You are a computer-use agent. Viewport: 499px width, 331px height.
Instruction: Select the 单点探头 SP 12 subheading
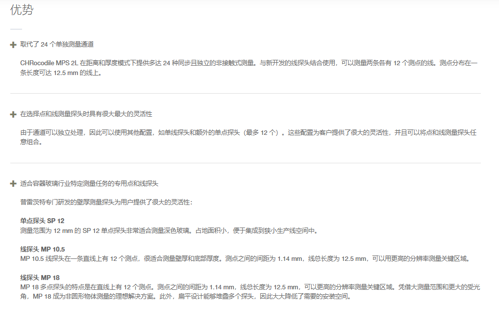click(42, 221)
